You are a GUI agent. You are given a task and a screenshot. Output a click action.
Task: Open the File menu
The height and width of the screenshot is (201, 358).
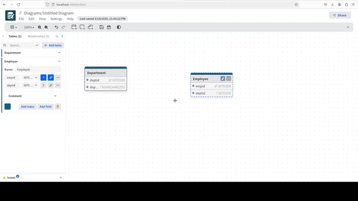tap(21, 19)
